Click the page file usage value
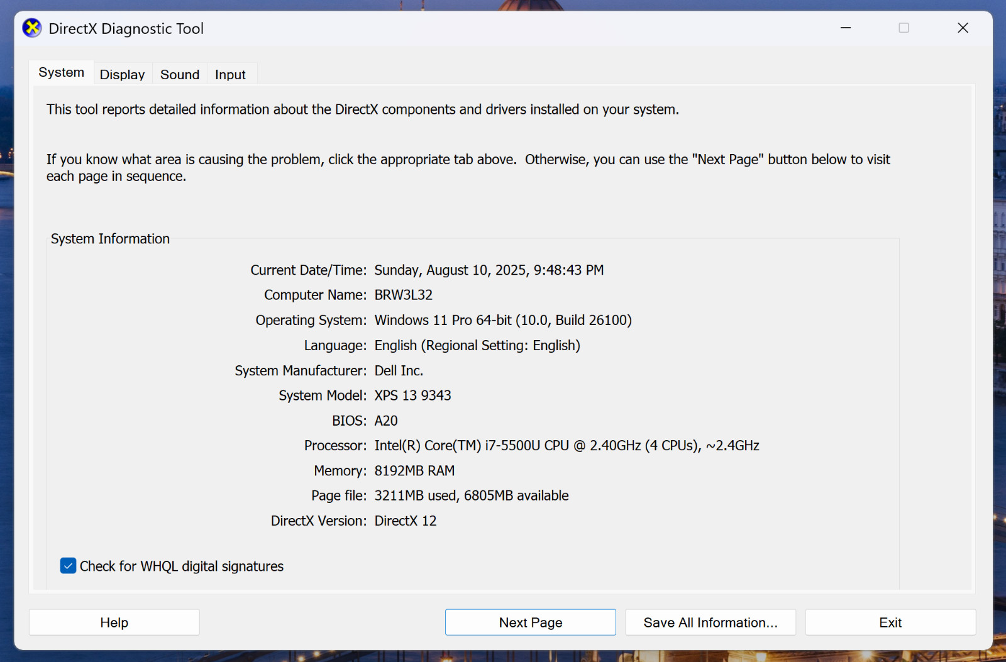1006x662 pixels. coord(472,495)
